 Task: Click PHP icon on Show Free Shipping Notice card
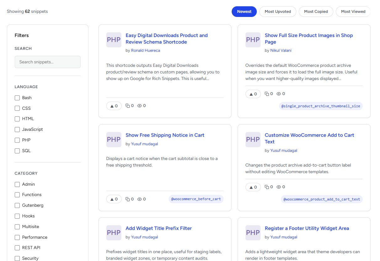(x=114, y=140)
